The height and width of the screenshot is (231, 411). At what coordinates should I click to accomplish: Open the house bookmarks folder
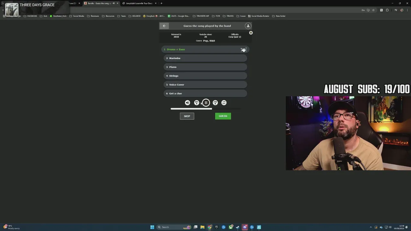coord(241,16)
